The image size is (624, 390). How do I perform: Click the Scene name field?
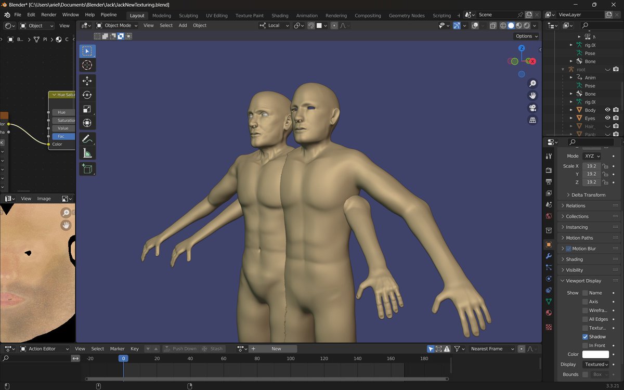point(497,15)
